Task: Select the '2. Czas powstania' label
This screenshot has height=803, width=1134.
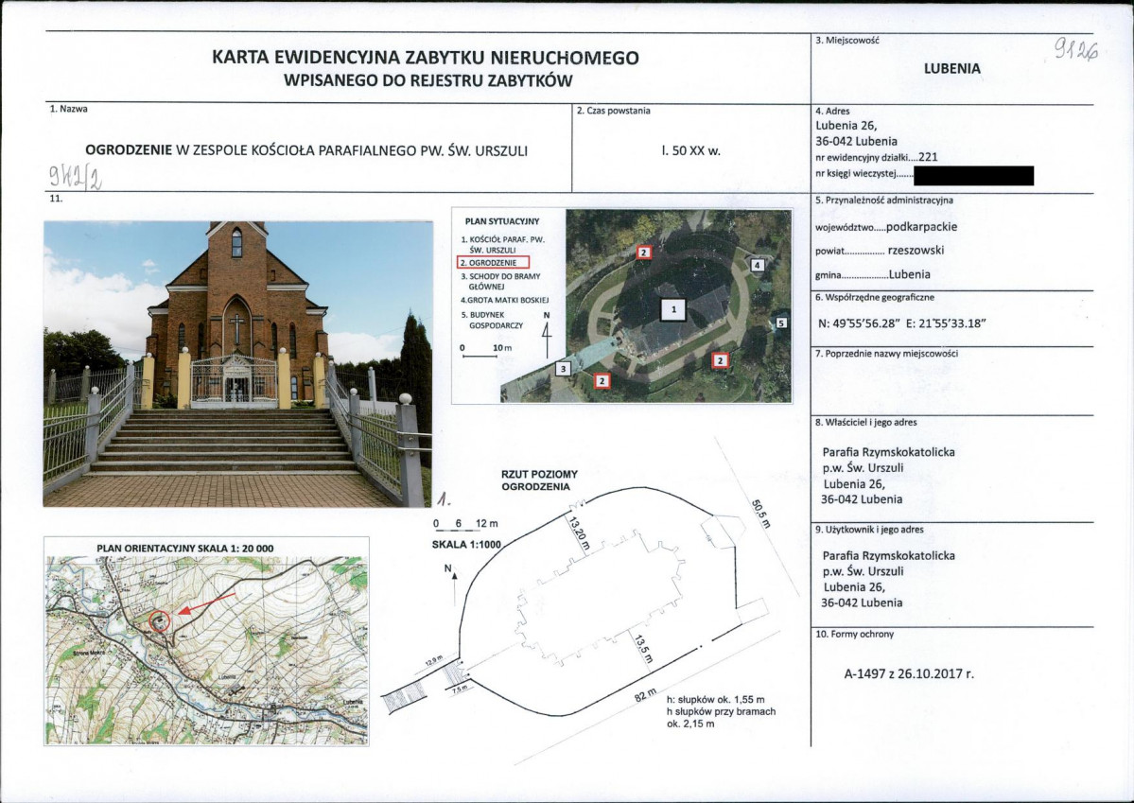Action: [x=613, y=111]
